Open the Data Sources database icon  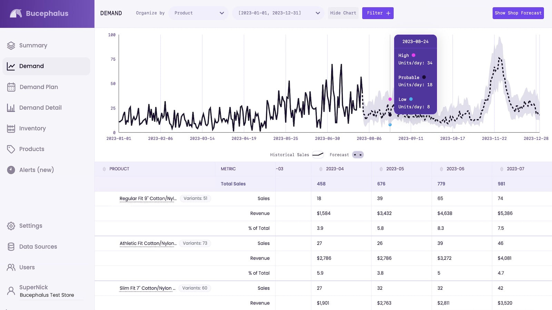coord(11,247)
